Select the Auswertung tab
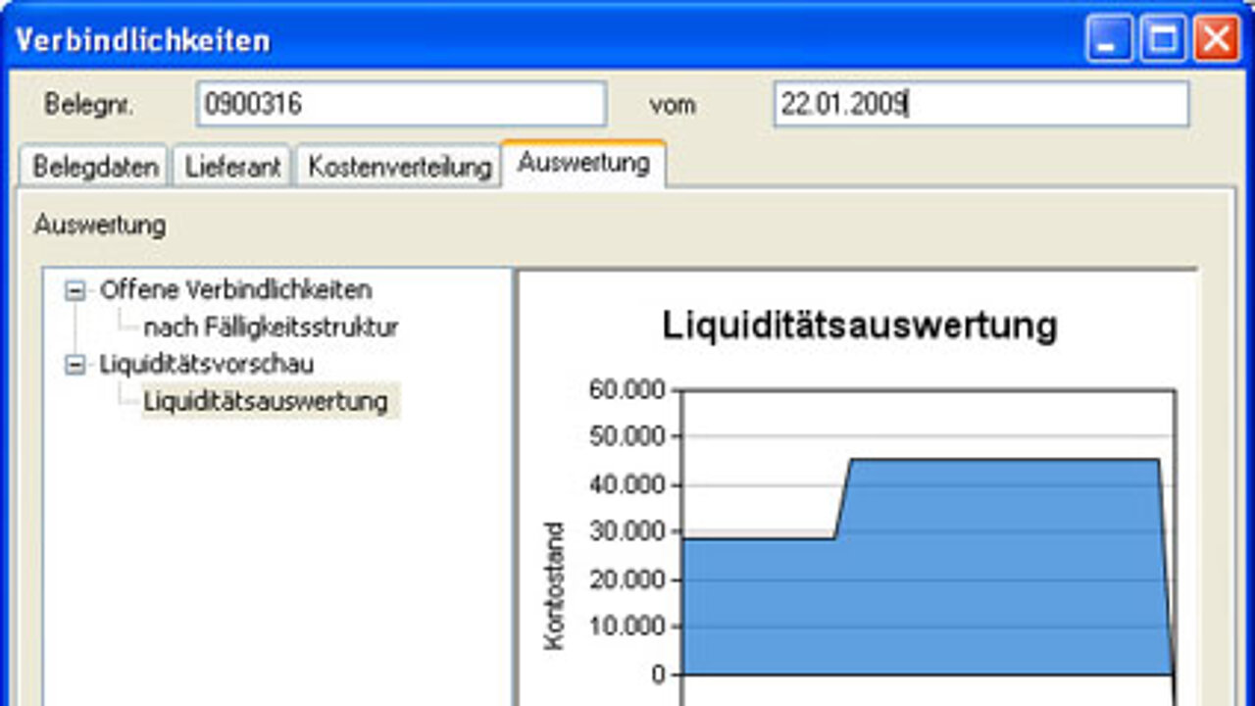1255x706 pixels. point(583,163)
